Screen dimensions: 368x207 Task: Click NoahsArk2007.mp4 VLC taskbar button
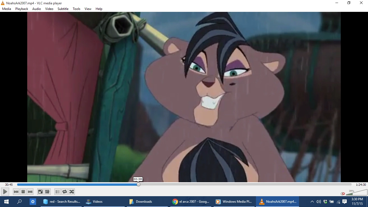[x=277, y=202]
